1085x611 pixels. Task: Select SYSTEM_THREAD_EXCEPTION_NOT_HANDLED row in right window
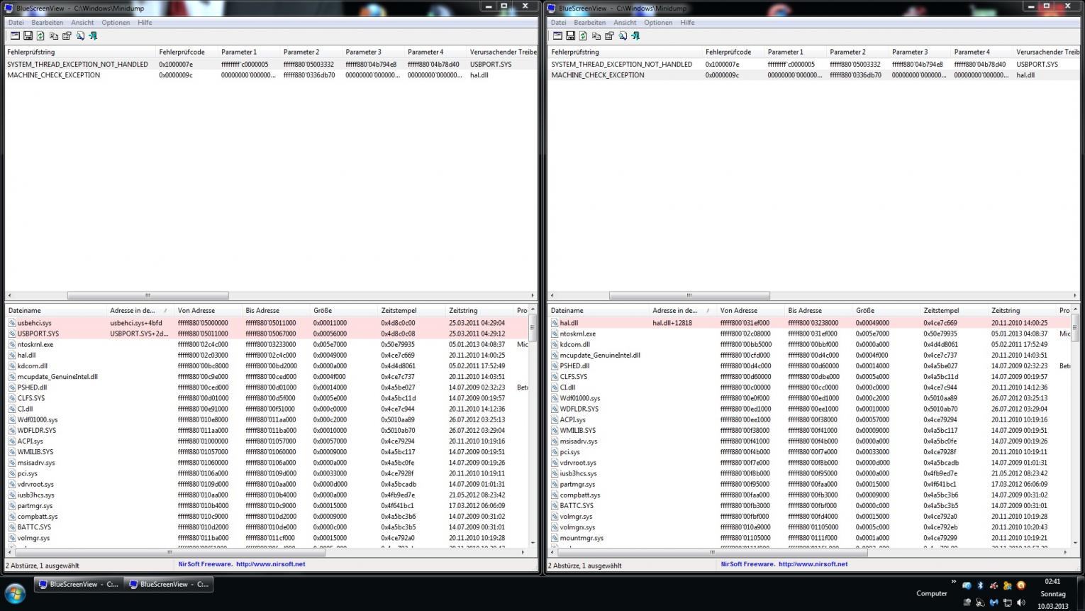click(x=814, y=64)
